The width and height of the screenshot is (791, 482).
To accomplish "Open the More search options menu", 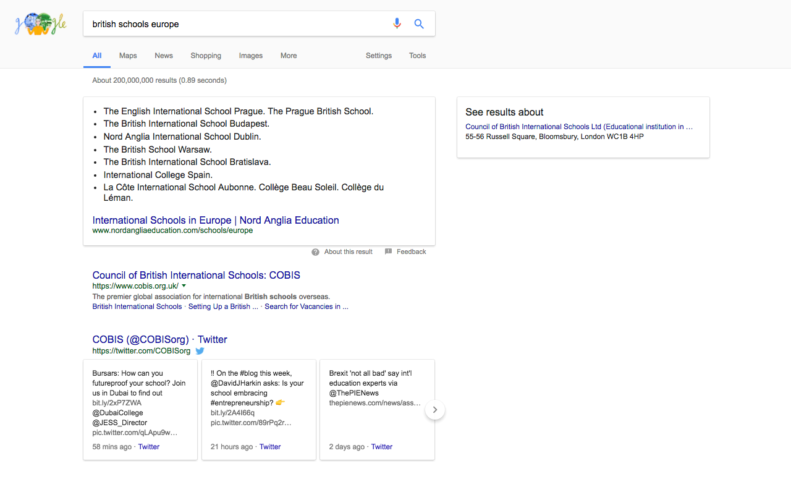I will click(x=289, y=56).
